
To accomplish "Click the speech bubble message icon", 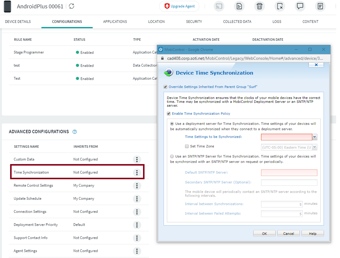I will tap(300, 6).
